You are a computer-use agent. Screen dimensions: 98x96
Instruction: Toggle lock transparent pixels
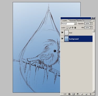(67, 28)
